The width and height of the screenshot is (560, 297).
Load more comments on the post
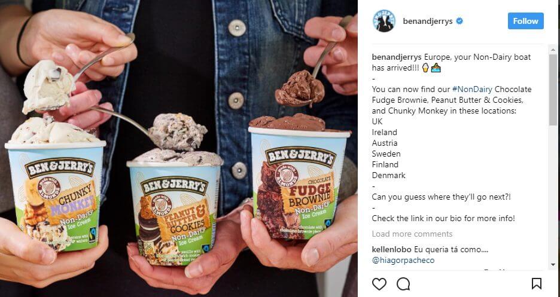pos(412,234)
